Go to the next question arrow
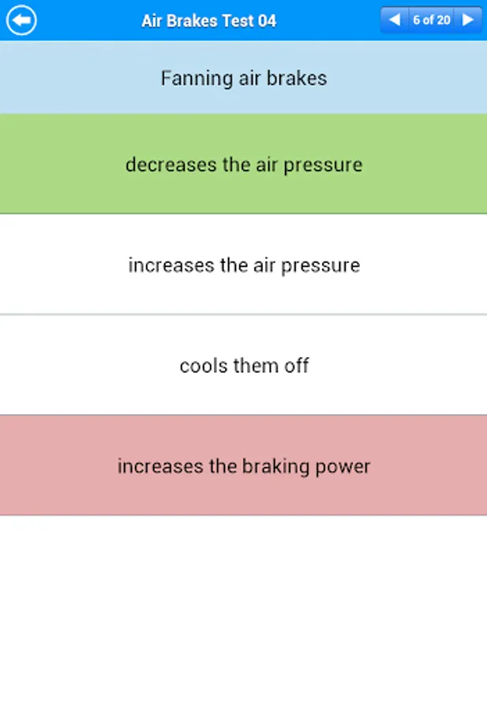487x711 pixels. tap(469, 20)
